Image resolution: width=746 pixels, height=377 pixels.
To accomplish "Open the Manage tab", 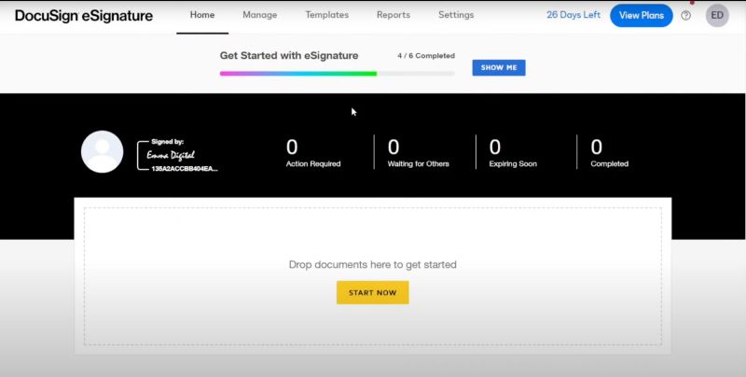I will (x=259, y=16).
